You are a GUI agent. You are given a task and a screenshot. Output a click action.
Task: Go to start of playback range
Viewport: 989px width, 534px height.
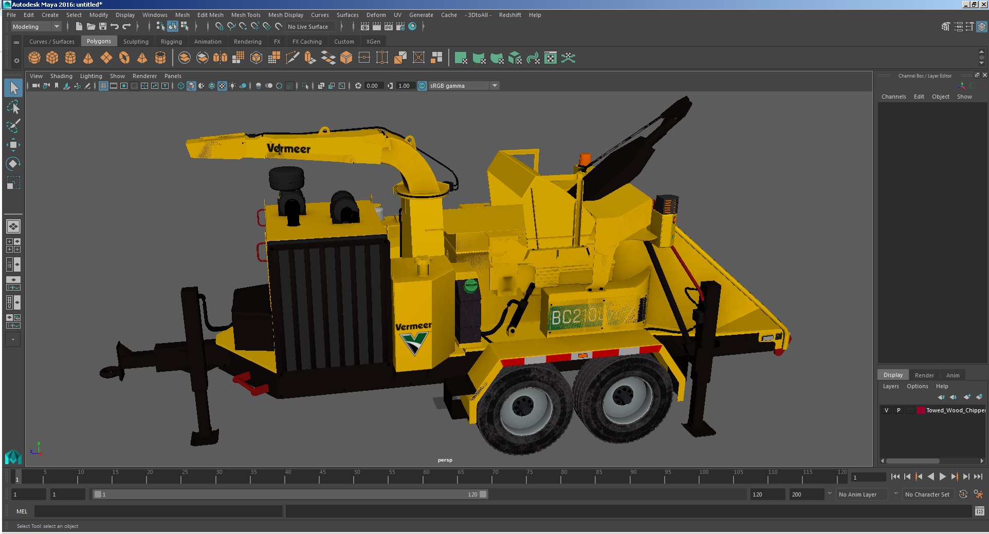point(895,476)
